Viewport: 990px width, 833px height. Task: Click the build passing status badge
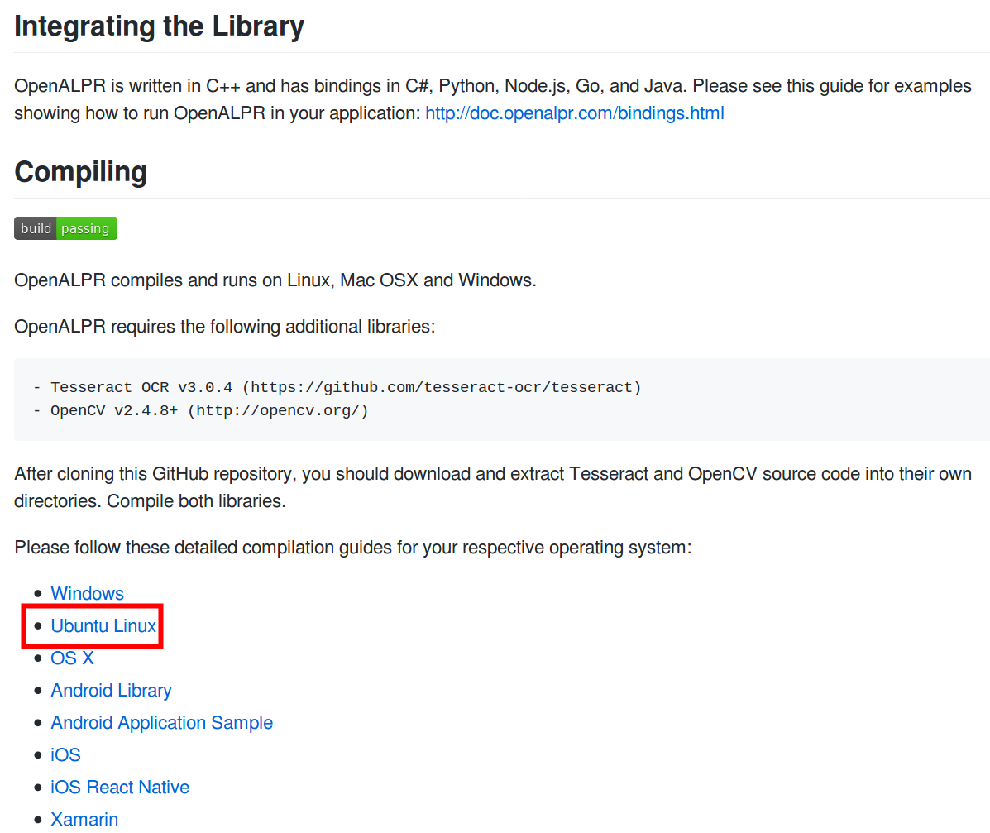click(x=65, y=228)
